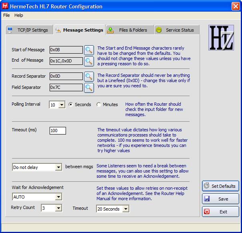Viewport: 242px width, 233px height.
Task: Click the "Polling Interval" label
Action: pyautogui.click(x=26, y=104)
